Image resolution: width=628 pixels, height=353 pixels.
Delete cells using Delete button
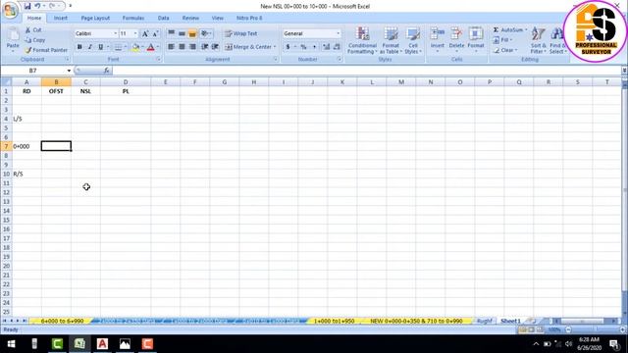(456, 39)
